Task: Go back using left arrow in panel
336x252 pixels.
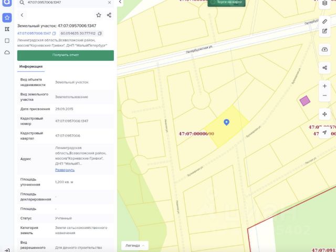Action: pyautogui.click(x=22, y=15)
